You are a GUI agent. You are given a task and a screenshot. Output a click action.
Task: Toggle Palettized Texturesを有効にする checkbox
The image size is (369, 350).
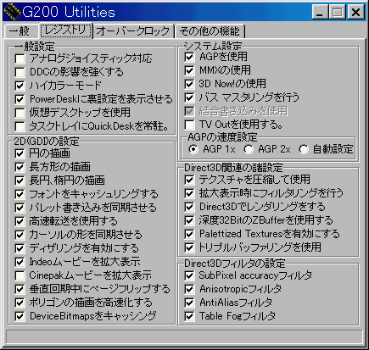[x=189, y=234]
